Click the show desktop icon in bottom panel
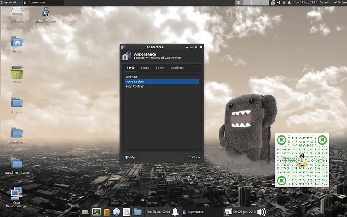The height and width of the screenshot is (217, 347). [85, 212]
